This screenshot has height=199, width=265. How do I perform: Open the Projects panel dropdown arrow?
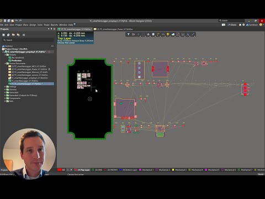tap(49, 29)
